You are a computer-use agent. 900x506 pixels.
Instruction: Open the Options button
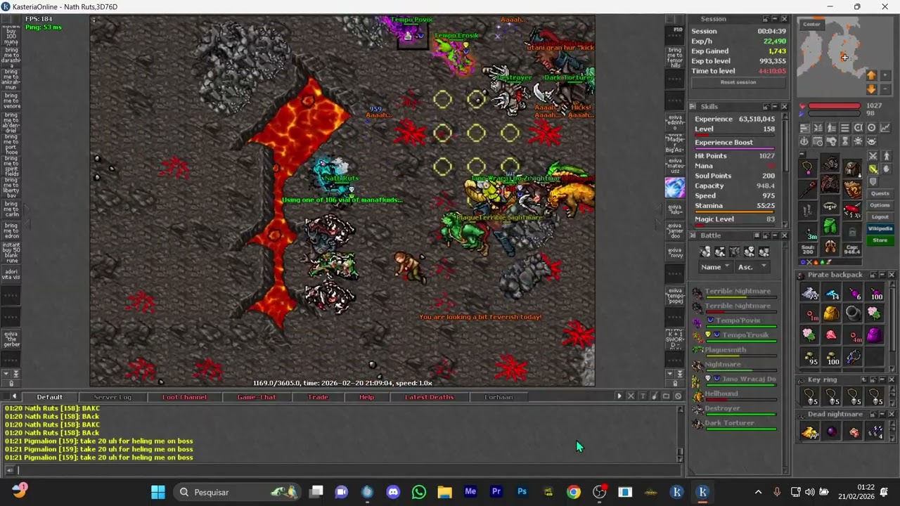880,205
